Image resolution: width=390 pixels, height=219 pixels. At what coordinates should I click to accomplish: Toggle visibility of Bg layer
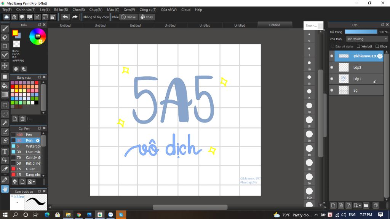332,90
